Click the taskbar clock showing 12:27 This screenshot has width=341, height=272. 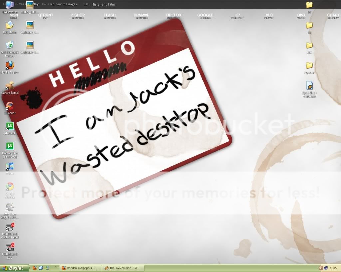coord(334,268)
